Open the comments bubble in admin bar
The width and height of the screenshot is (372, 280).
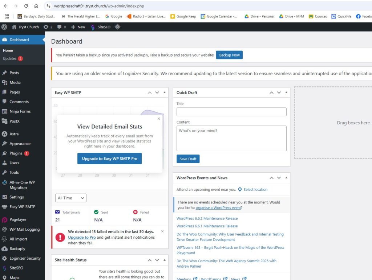62,27
